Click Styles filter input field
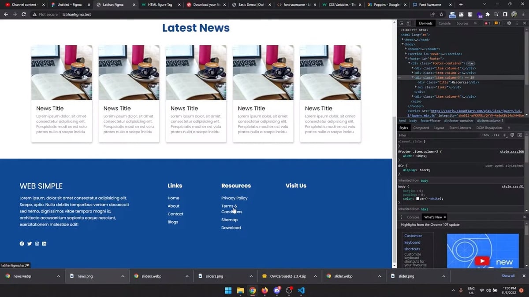 439,135
